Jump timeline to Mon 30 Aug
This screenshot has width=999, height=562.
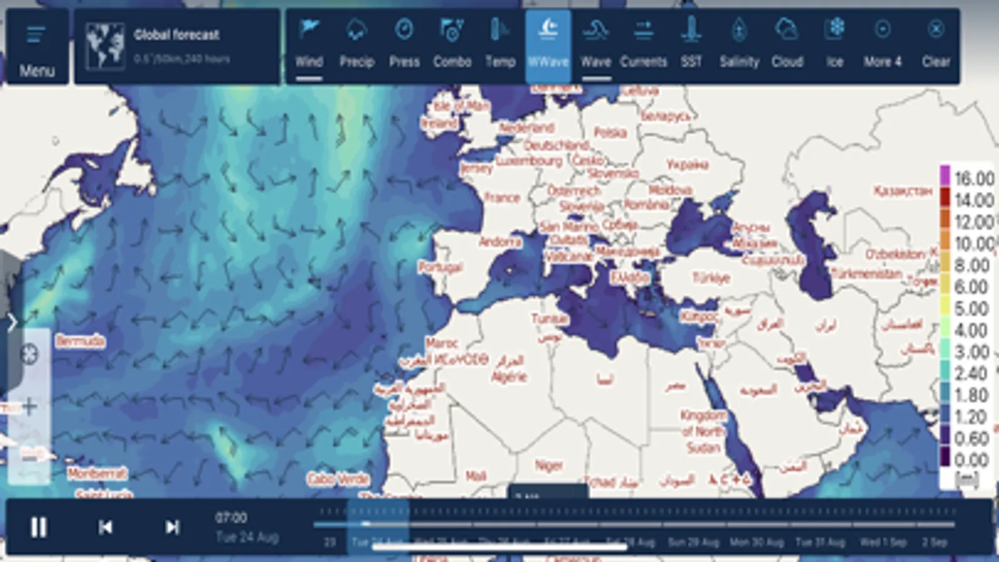coord(757,542)
